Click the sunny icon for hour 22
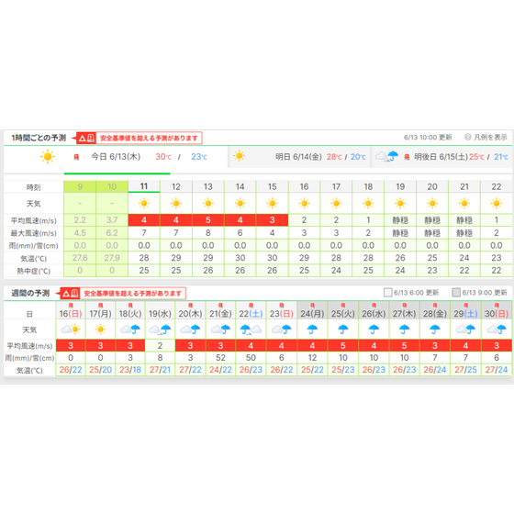514x514 pixels. pos(497,204)
